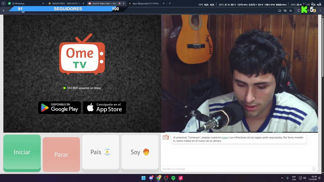Open the Google Play download badge
This screenshot has height=182, width=324.
(59, 108)
